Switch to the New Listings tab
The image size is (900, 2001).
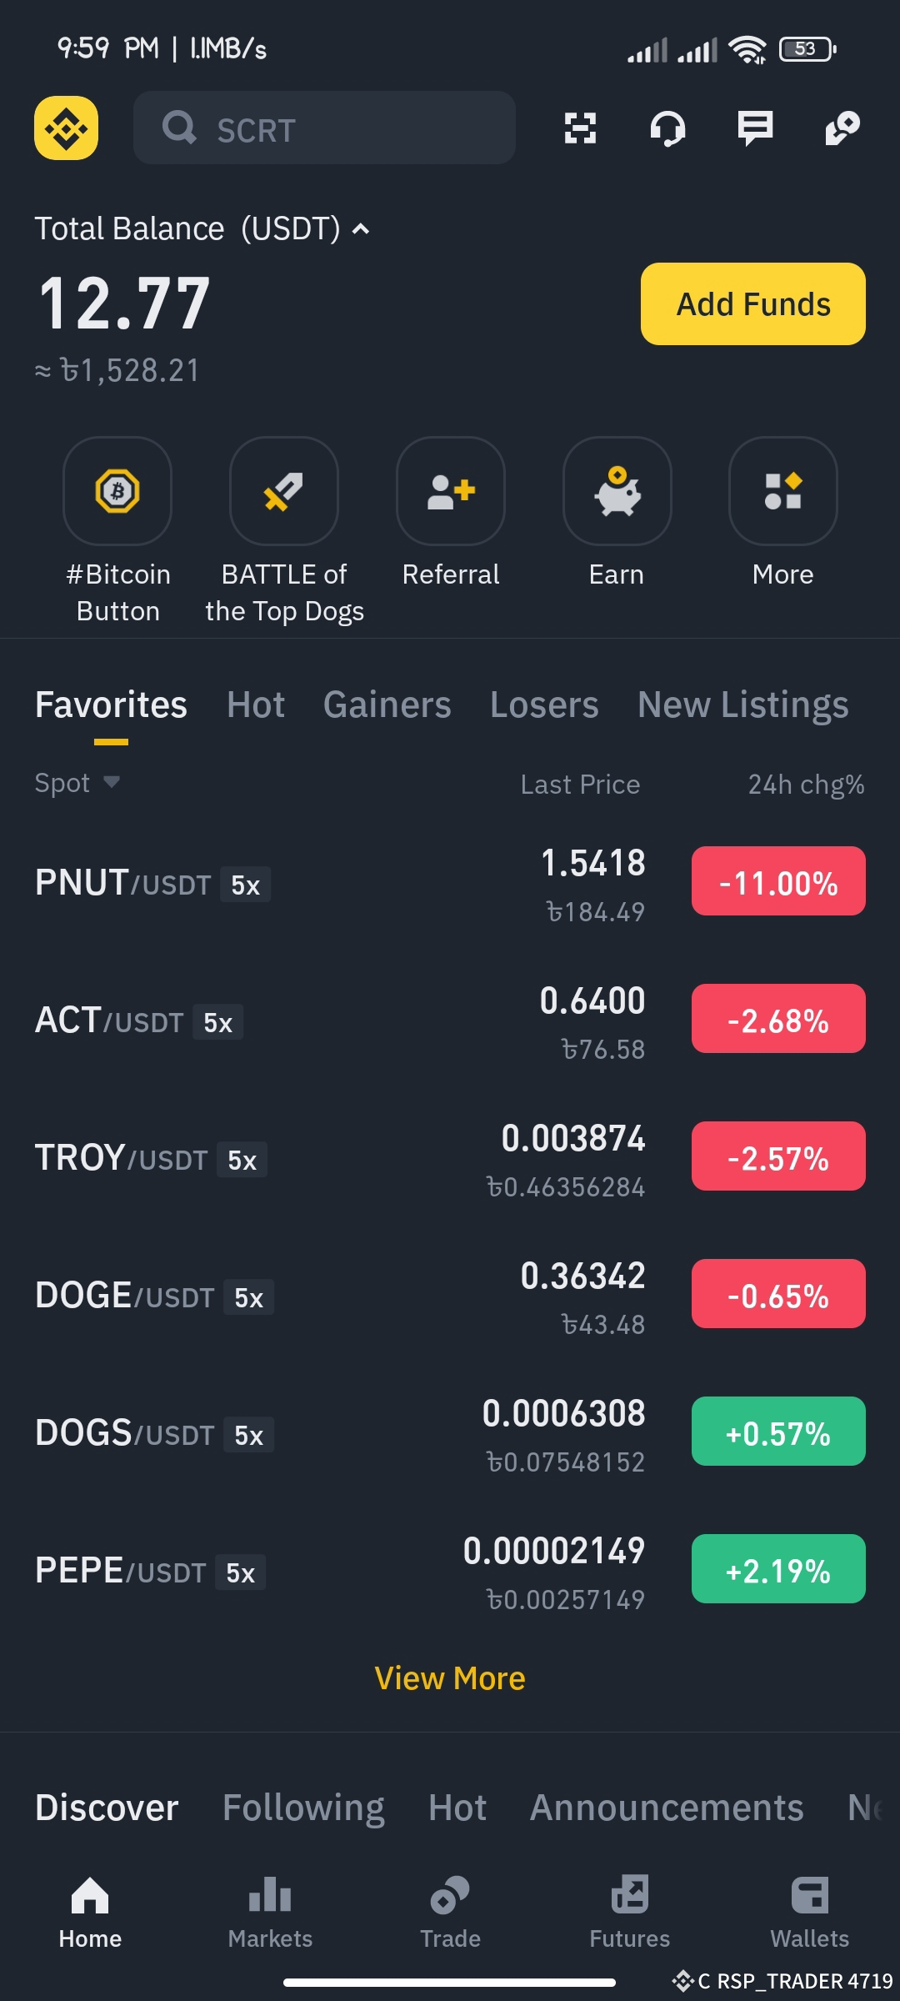click(743, 705)
